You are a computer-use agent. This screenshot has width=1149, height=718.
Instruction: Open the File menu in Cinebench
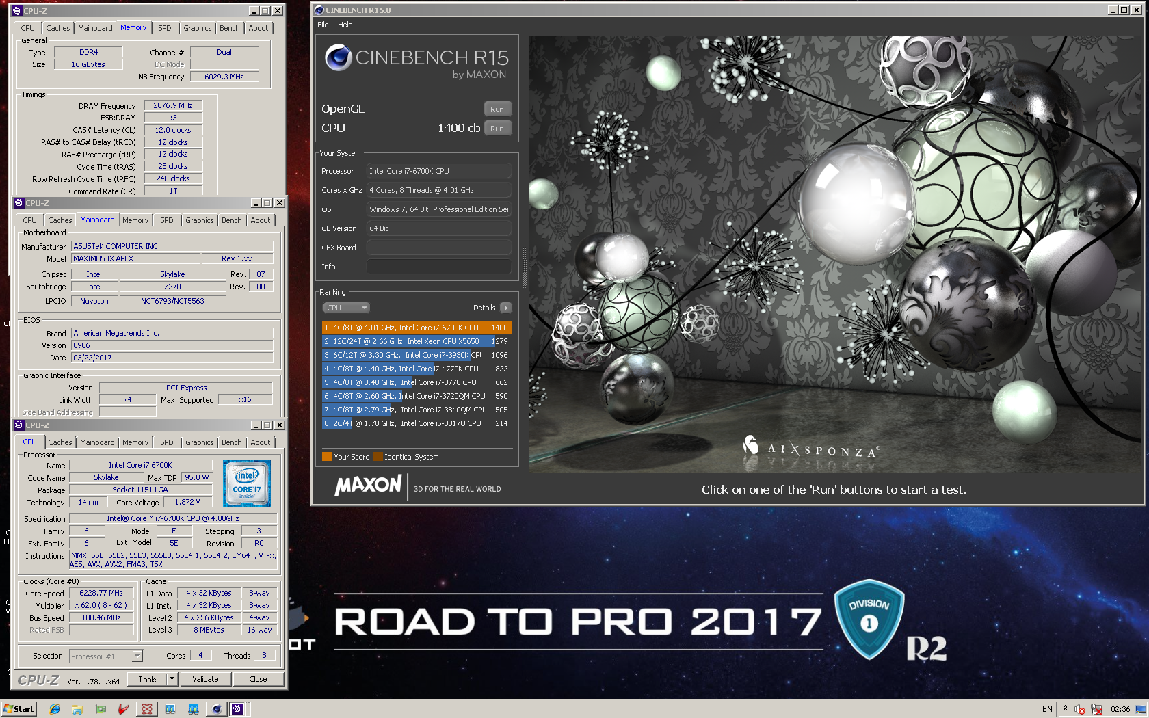(323, 25)
